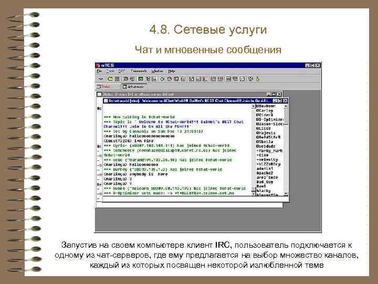The height and width of the screenshot is (284, 378).
Task: Select nickname @Majesta in the nick list
Action: tap(266, 133)
